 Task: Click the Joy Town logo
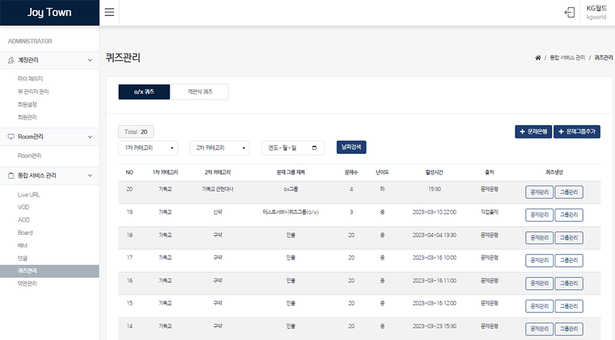click(49, 13)
